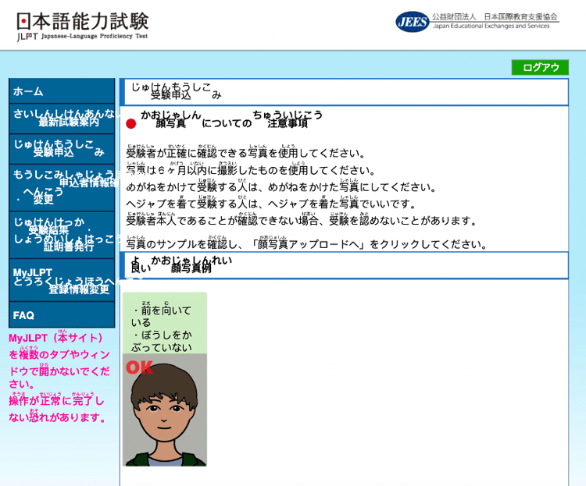The width and height of the screenshot is (586, 486).
Task: Select 受験申込み in the sidebar menu
Action: (x=62, y=148)
